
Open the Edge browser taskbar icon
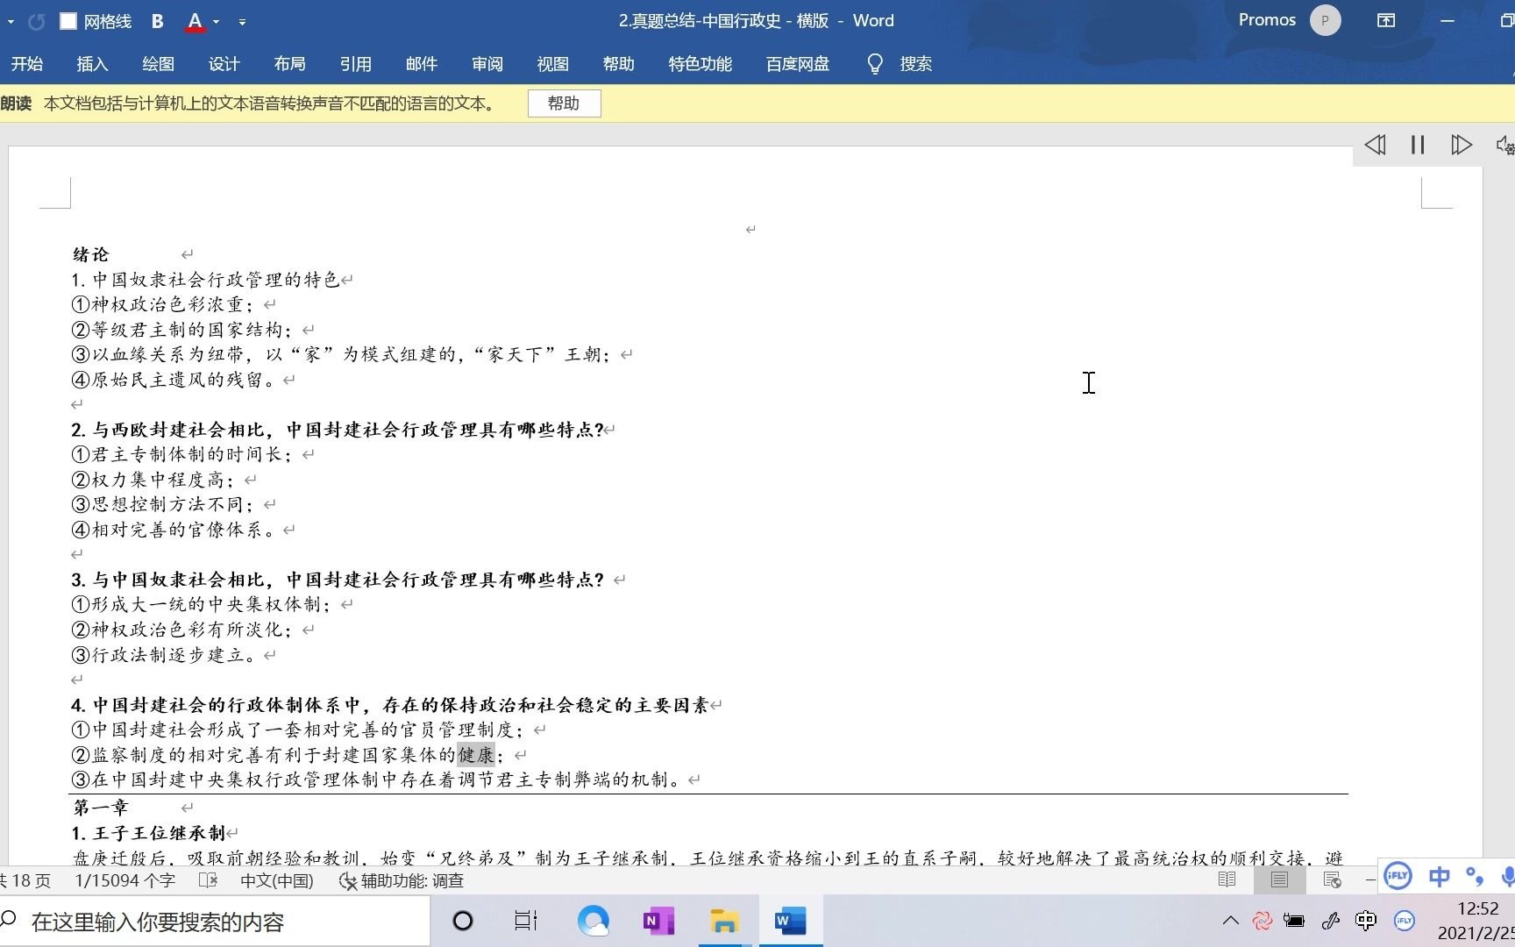[594, 921]
